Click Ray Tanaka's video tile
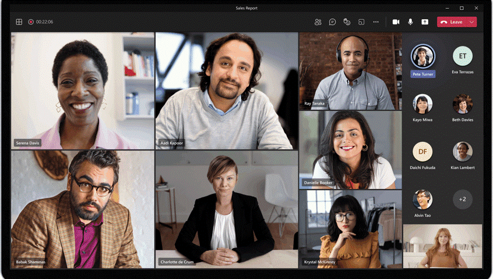 coord(350,71)
